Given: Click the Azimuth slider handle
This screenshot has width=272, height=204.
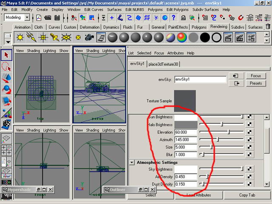Looking at the screenshot, I should tap(218, 139).
